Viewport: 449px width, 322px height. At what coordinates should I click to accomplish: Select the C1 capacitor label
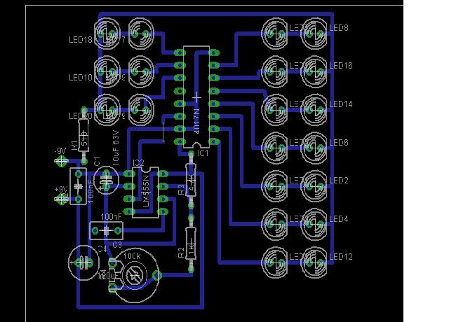tap(97, 161)
